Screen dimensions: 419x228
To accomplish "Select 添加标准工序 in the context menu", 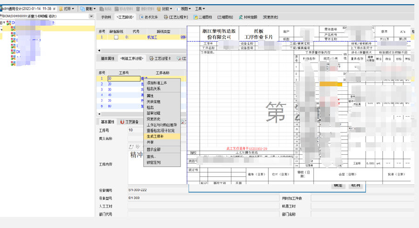I will pyautogui.click(x=157, y=83).
